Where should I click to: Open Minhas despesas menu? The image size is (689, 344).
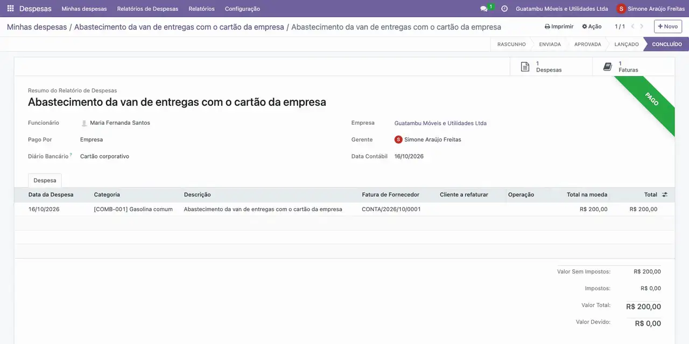[x=84, y=9]
